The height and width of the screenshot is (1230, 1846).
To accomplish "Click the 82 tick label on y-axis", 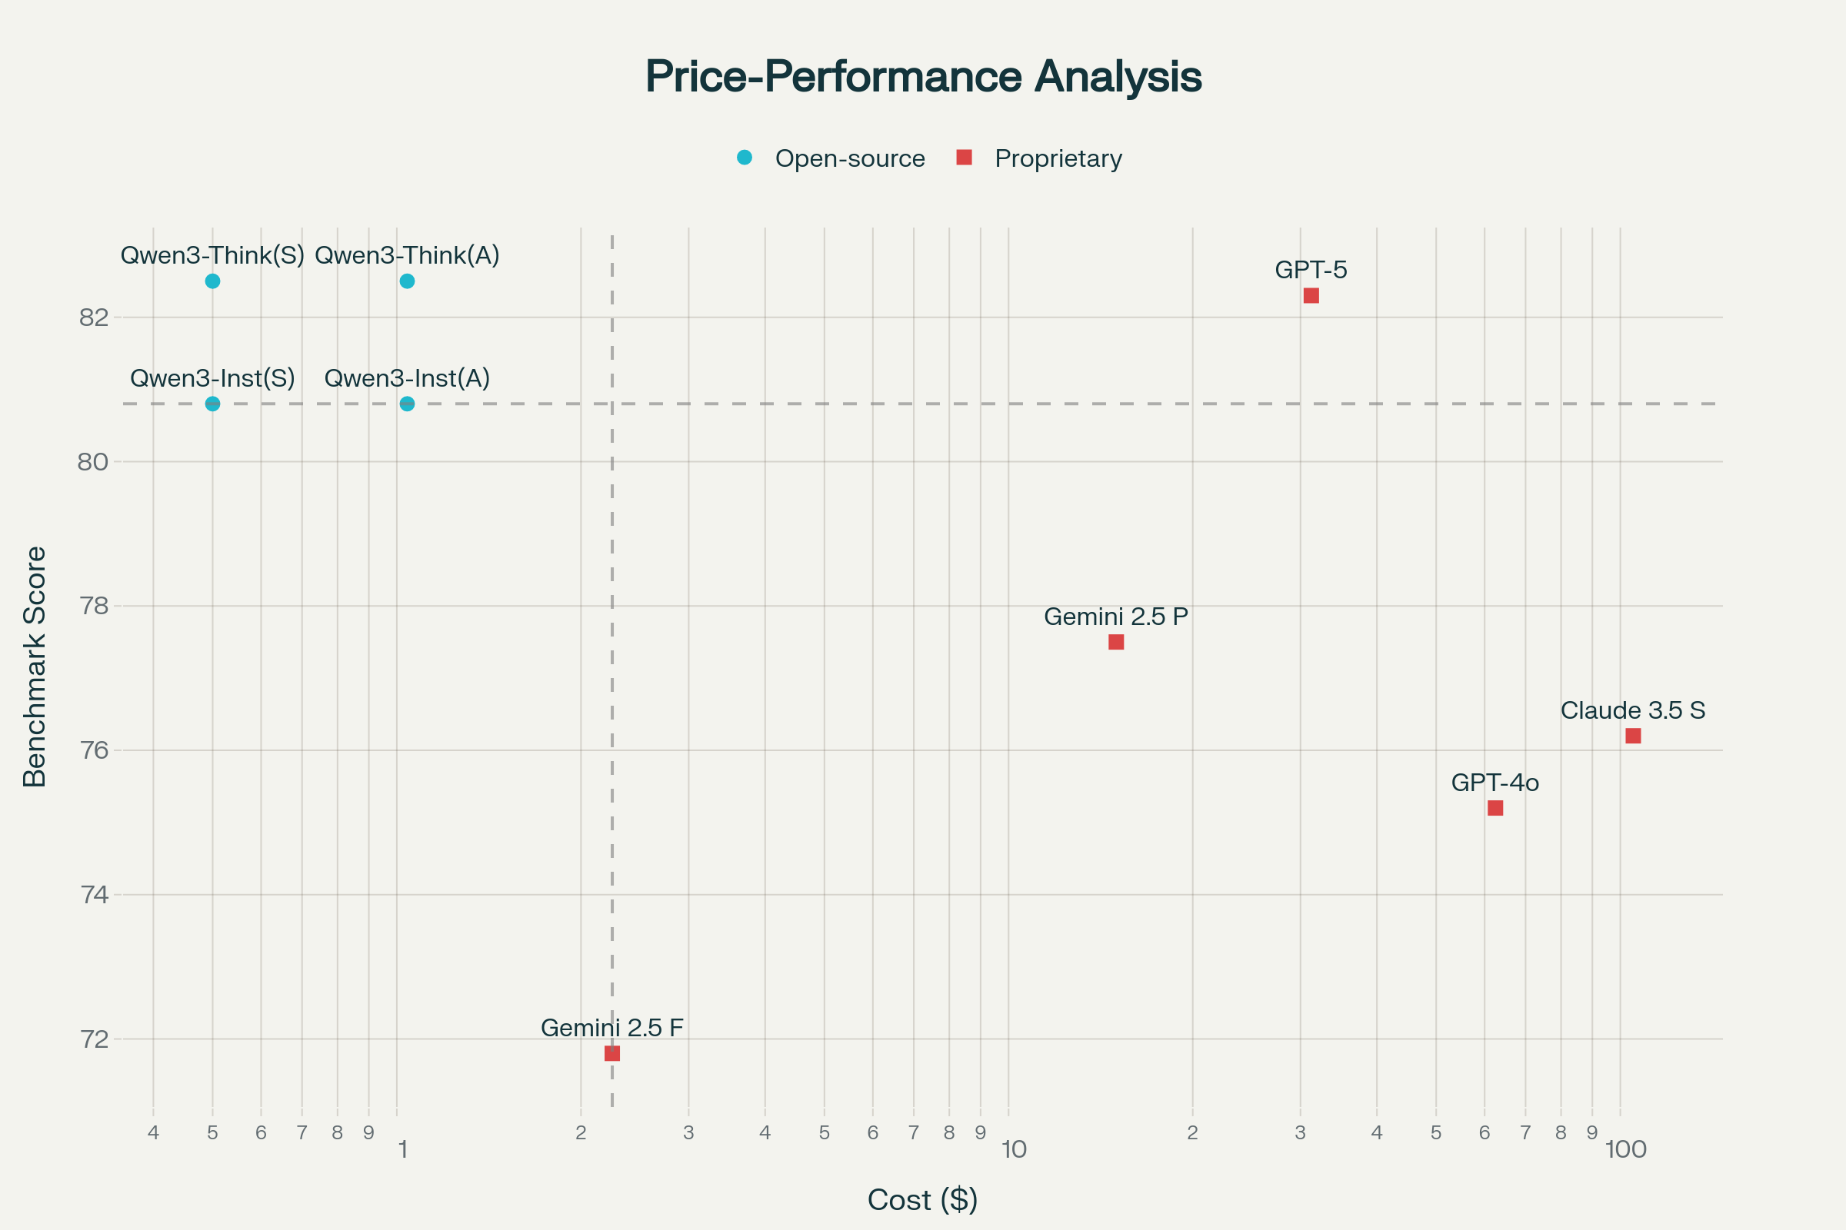I will coord(93,317).
